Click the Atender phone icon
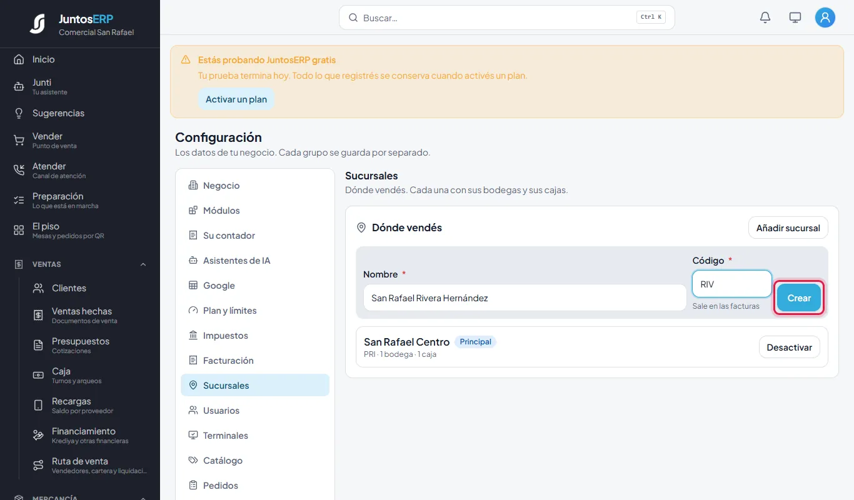 19,171
